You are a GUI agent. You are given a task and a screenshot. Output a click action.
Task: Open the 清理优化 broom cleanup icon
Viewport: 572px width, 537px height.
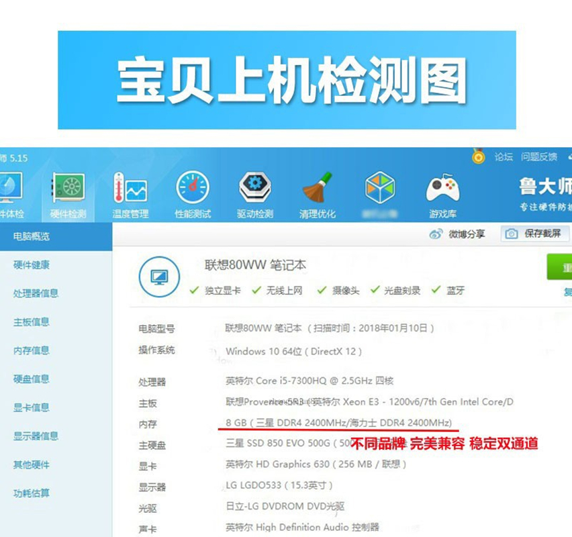tap(318, 187)
